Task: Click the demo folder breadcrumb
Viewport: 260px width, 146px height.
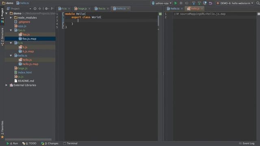Action: [x=8, y=3]
